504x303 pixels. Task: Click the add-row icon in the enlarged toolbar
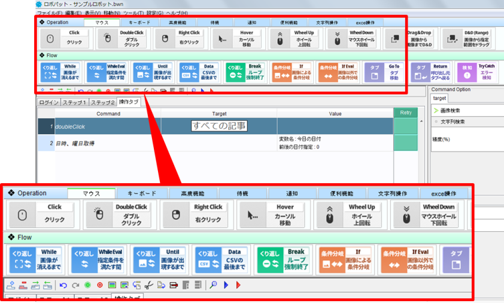click(x=11, y=285)
